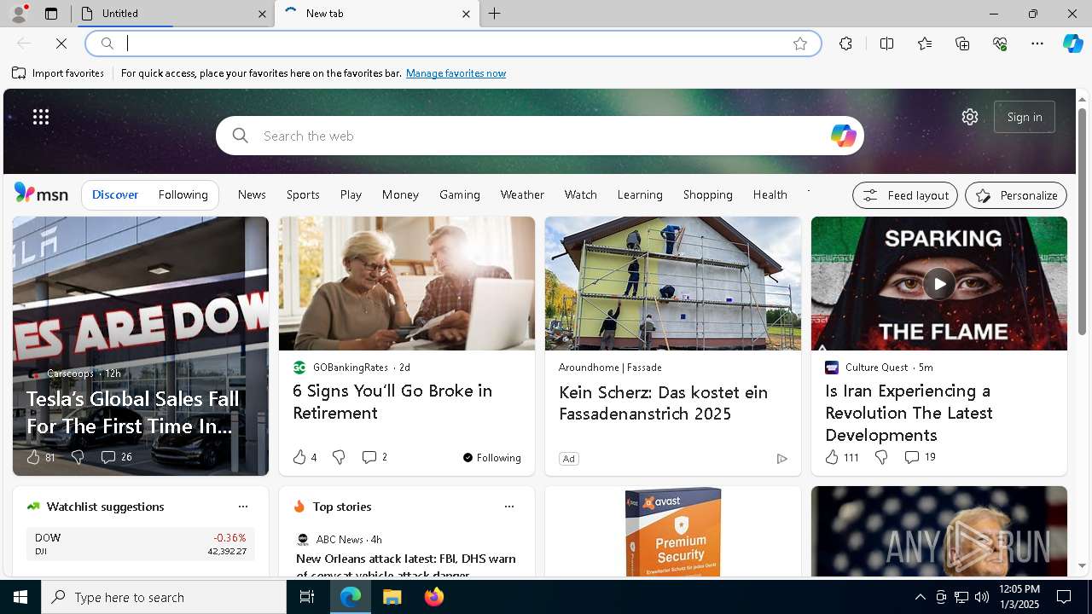Screen dimensions: 1092x614
Task: Open the News category
Action: coord(252,194)
